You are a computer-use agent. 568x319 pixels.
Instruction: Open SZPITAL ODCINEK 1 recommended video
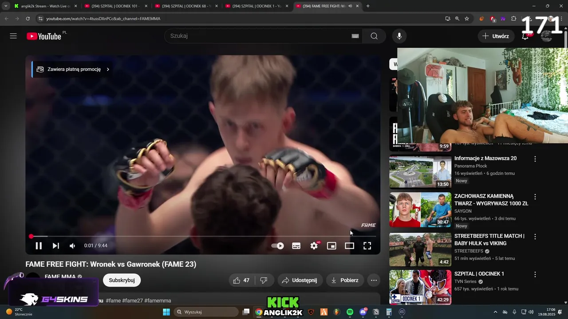point(479,274)
